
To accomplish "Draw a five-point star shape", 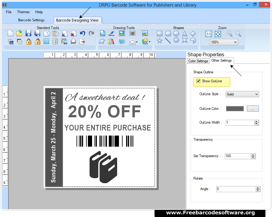I will (x=160, y=41).
